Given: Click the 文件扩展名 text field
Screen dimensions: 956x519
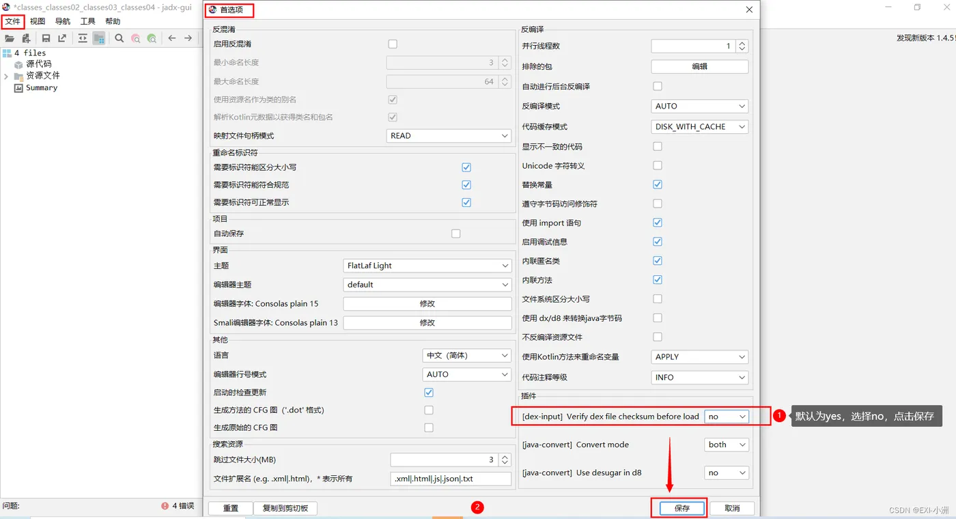Looking at the screenshot, I should tap(451, 479).
